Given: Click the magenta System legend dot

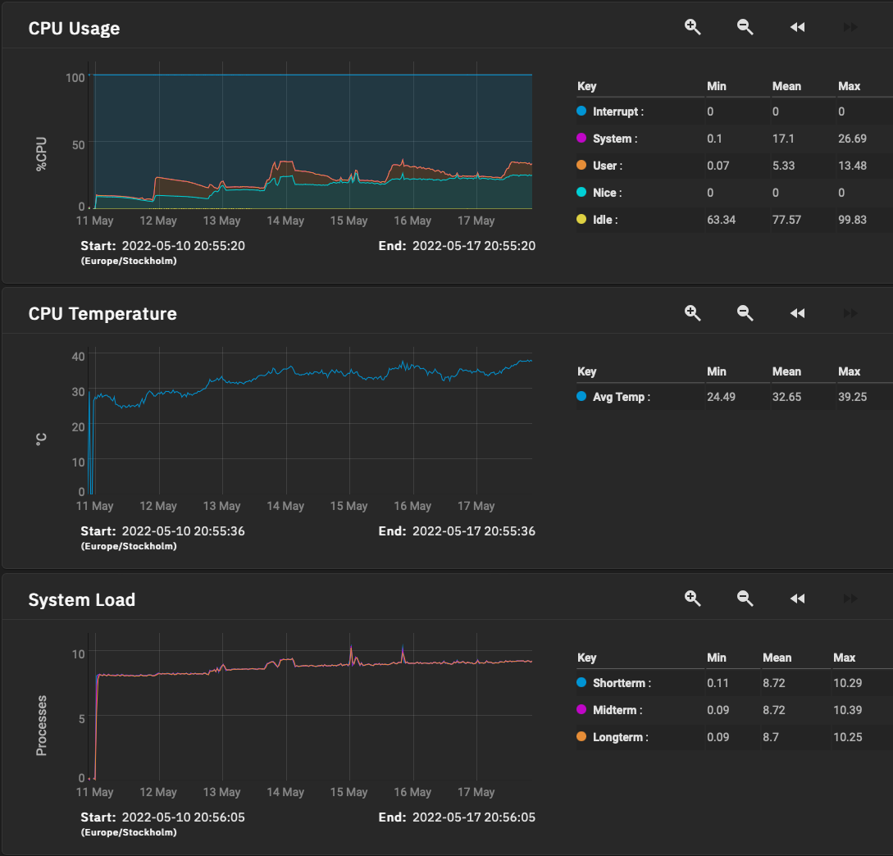Looking at the screenshot, I should pyautogui.click(x=581, y=139).
